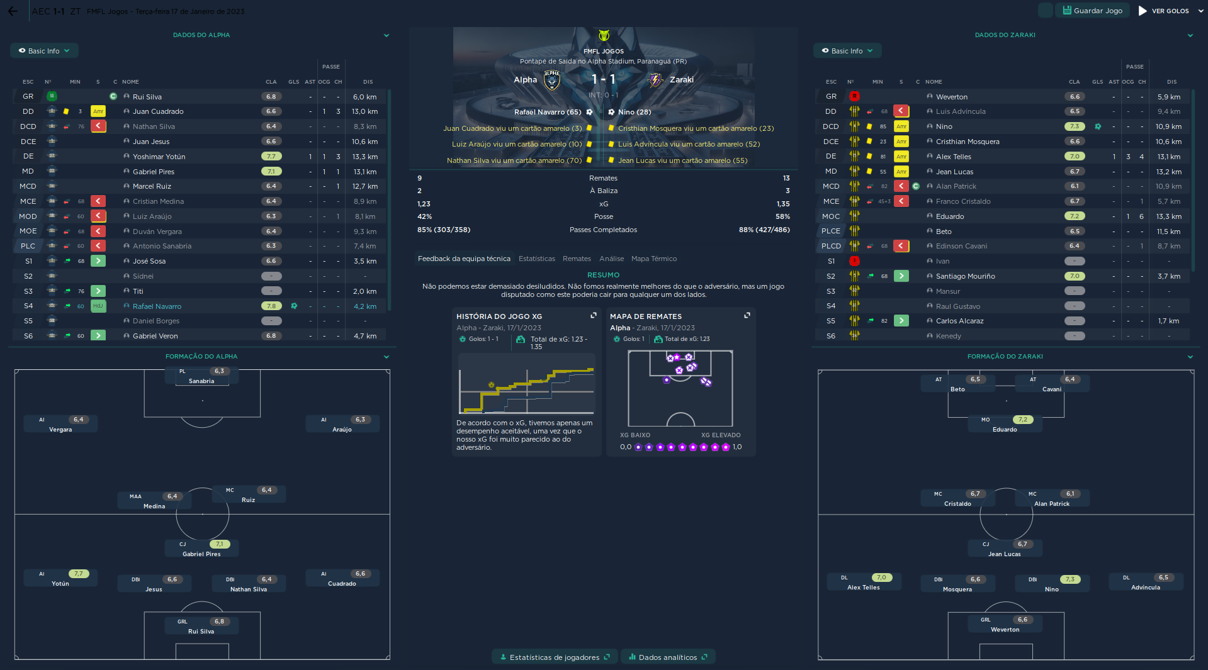Click the back arrow icon

click(13, 11)
